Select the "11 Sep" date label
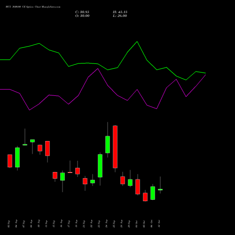 tap(47, 224)
